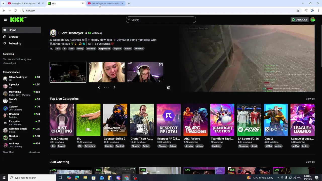View all Top Live Categories

click(x=310, y=99)
